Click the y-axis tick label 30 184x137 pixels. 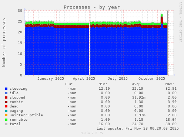(x=20, y=11)
